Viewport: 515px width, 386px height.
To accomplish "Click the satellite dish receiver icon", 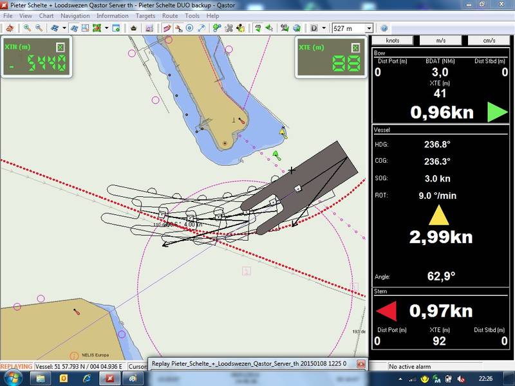I will click(x=285, y=28).
